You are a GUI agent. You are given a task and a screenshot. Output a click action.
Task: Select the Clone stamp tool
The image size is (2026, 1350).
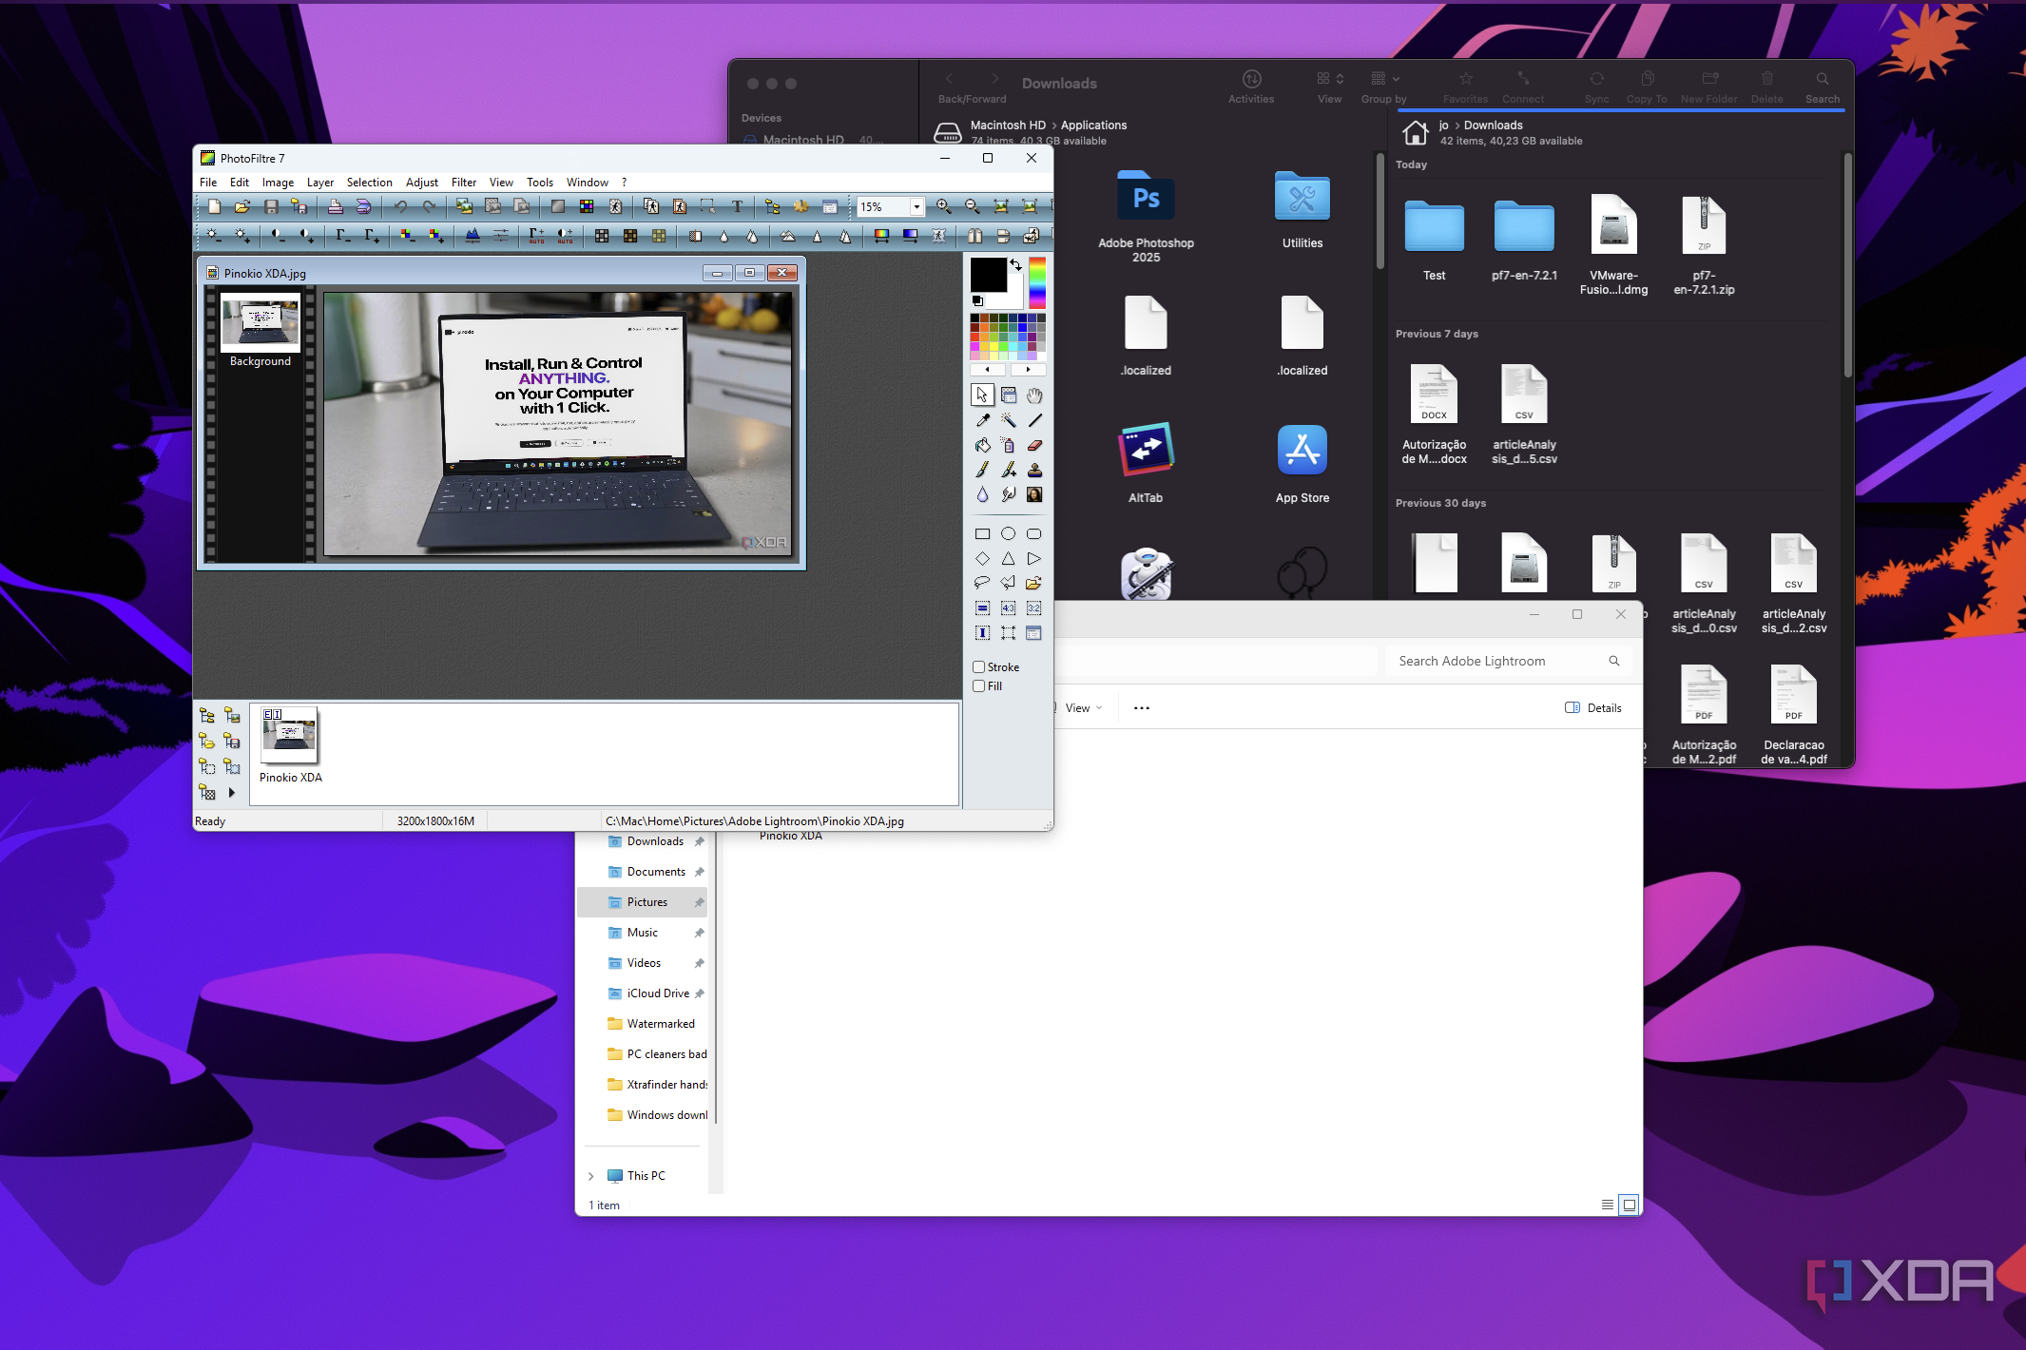click(1034, 470)
